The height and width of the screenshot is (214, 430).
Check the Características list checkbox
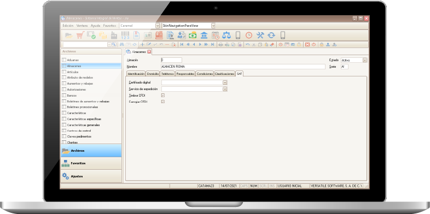click(x=64, y=113)
